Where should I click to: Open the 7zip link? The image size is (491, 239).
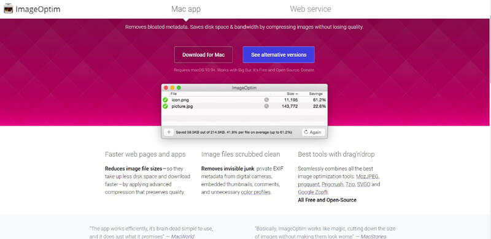pyautogui.click(x=350, y=184)
